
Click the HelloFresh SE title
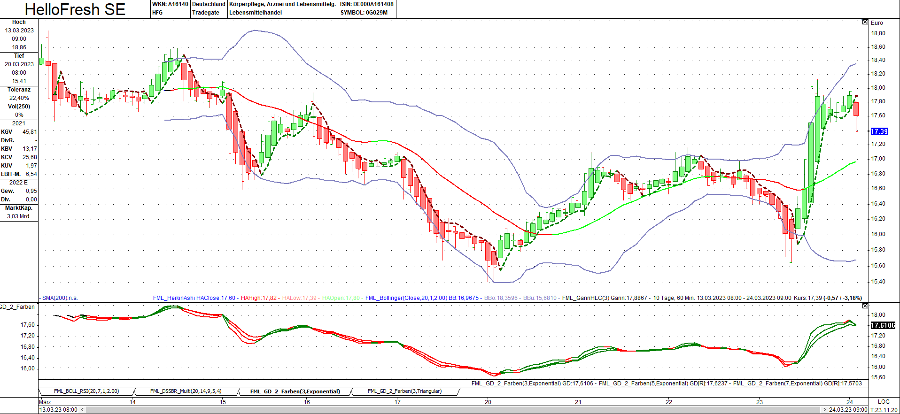coord(75,9)
